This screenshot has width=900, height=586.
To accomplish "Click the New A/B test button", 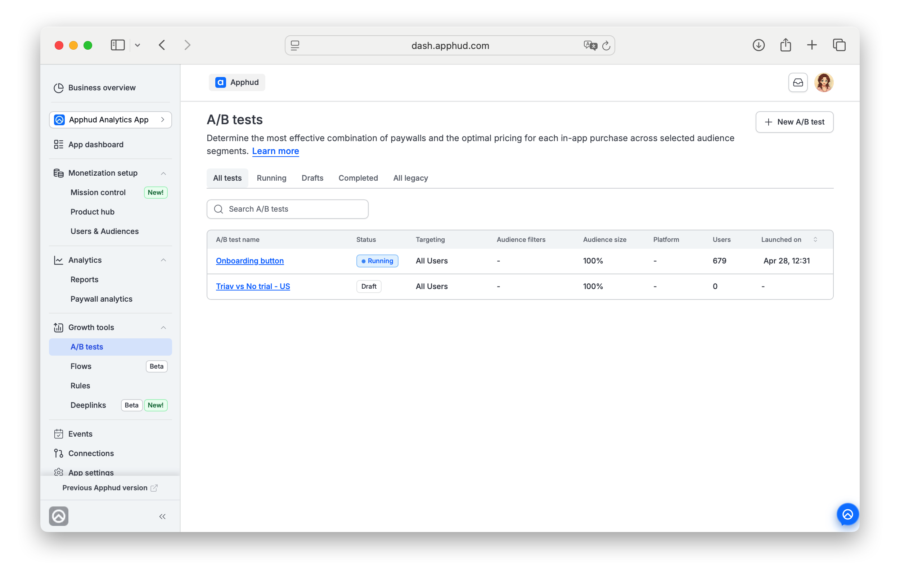I will coord(794,122).
